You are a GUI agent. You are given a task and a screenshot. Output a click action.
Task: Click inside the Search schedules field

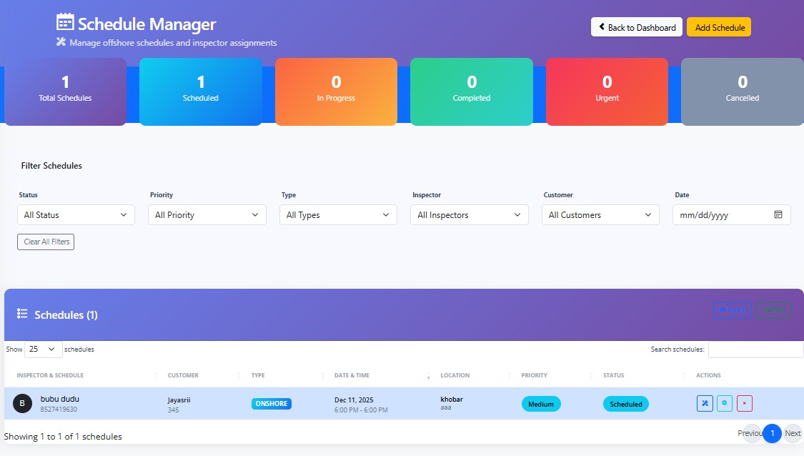click(756, 349)
